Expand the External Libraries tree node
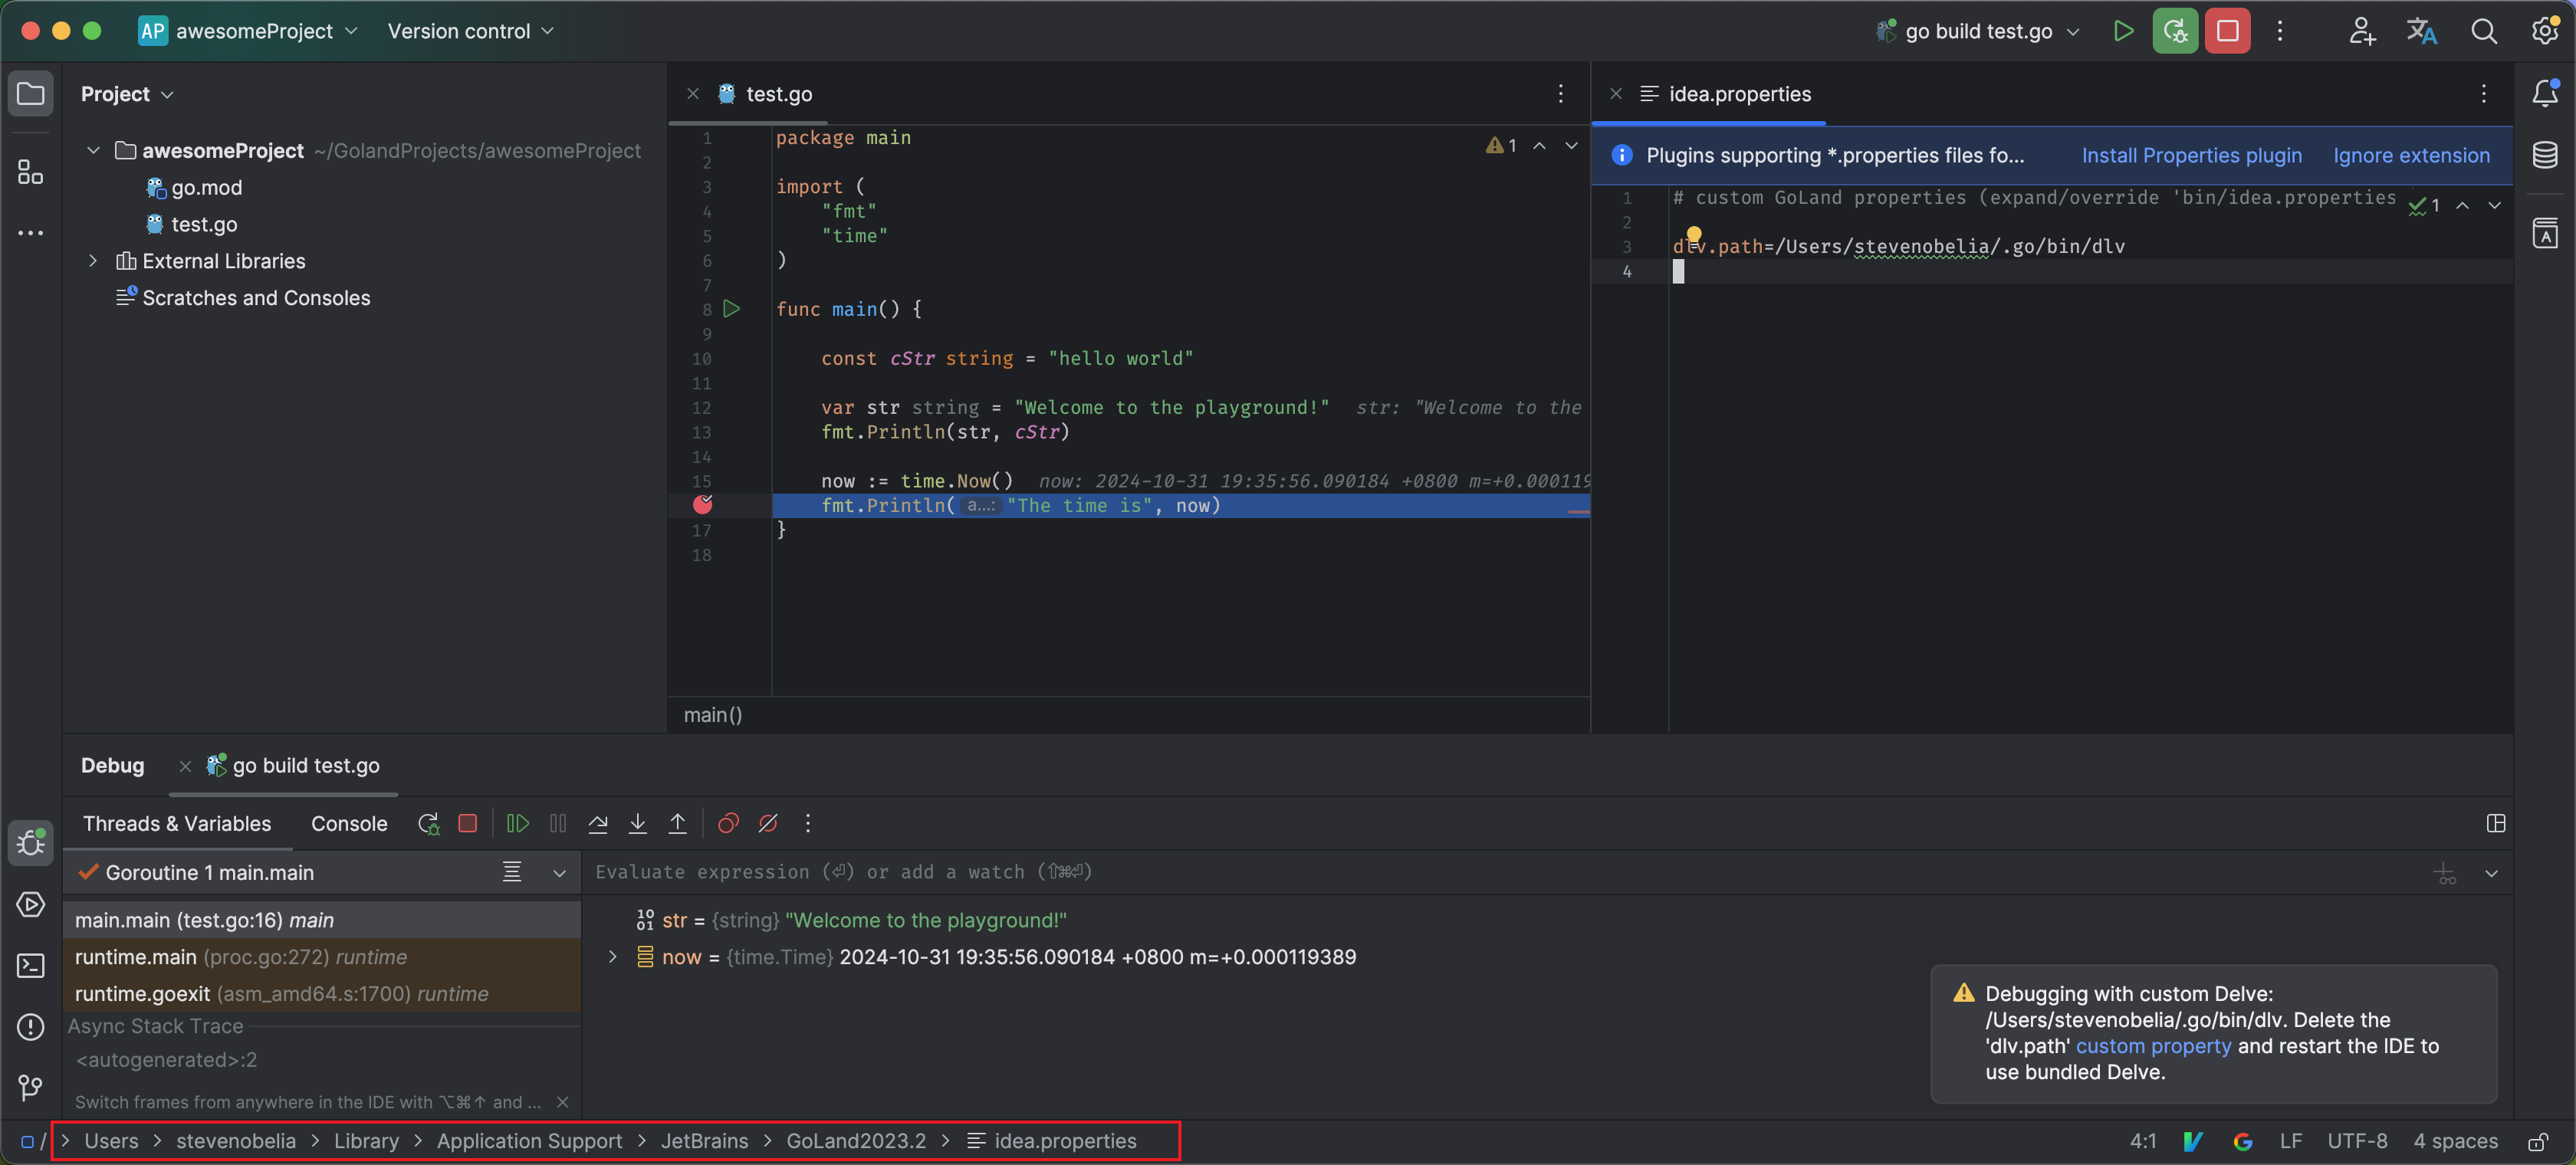 tap(93, 261)
